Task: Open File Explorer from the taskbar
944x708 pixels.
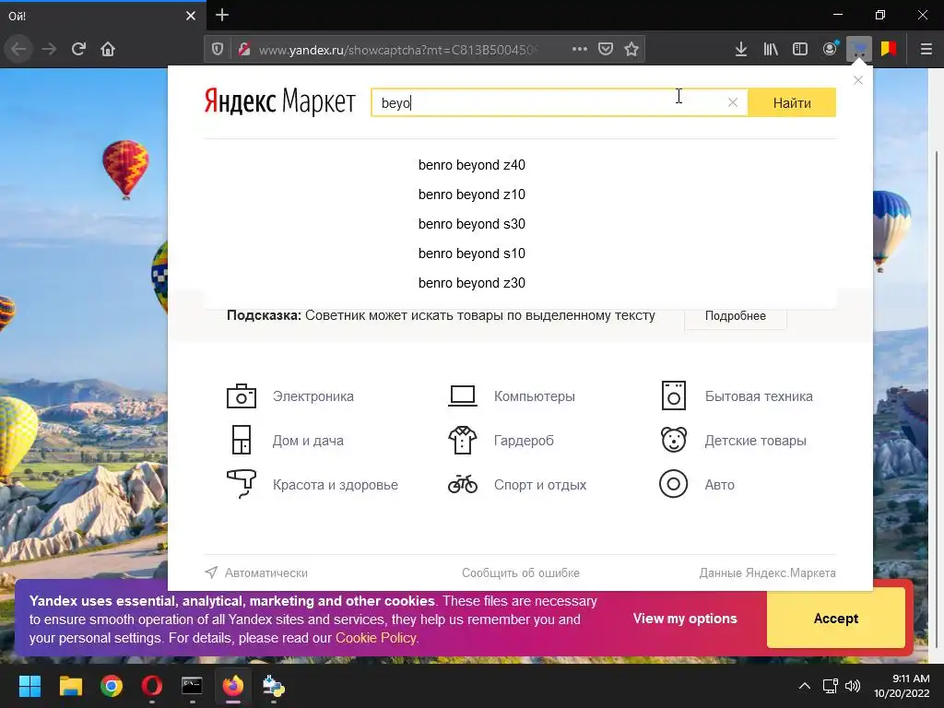Action: pyautogui.click(x=70, y=686)
